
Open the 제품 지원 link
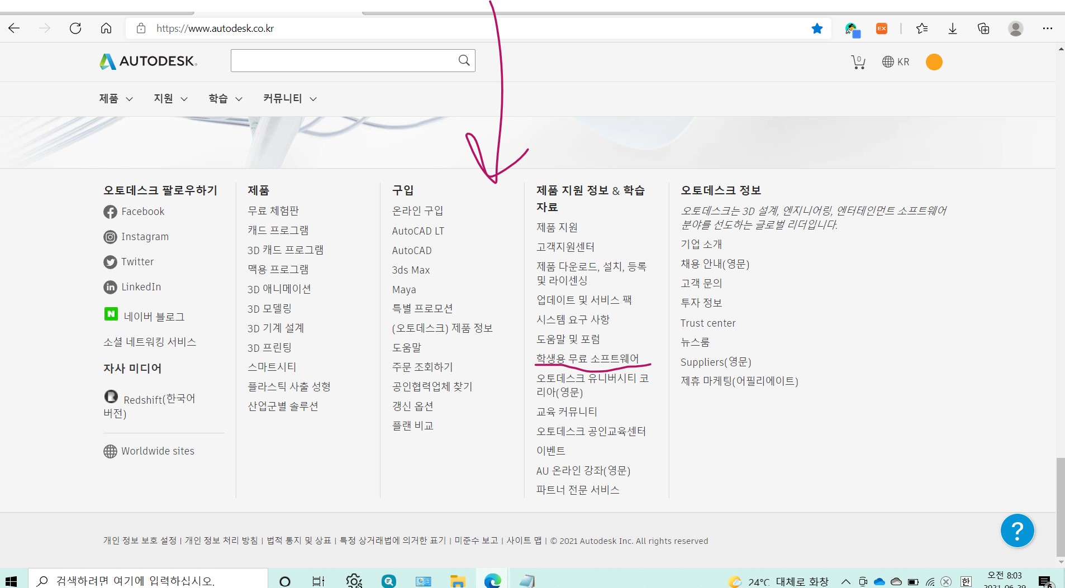557,228
